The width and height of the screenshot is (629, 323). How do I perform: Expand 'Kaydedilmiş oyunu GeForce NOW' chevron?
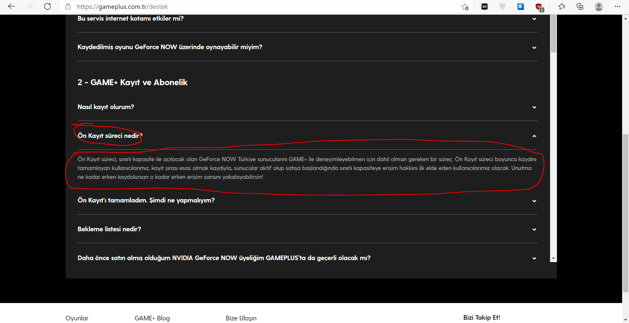(534, 48)
